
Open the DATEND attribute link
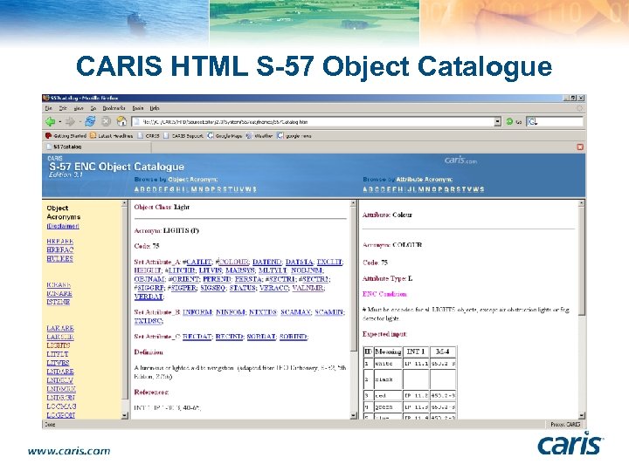click(x=267, y=262)
